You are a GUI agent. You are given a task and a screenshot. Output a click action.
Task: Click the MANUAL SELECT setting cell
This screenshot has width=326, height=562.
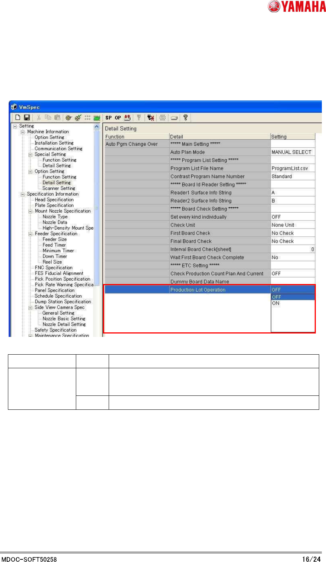[293, 152]
